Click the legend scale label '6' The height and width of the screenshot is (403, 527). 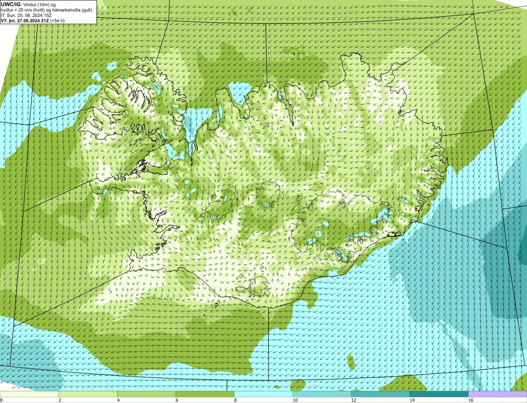(177, 400)
